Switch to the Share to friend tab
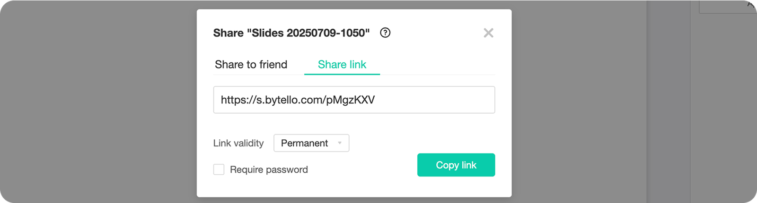Image resolution: width=757 pixels, height=203 pixels. tap(251, 65)
